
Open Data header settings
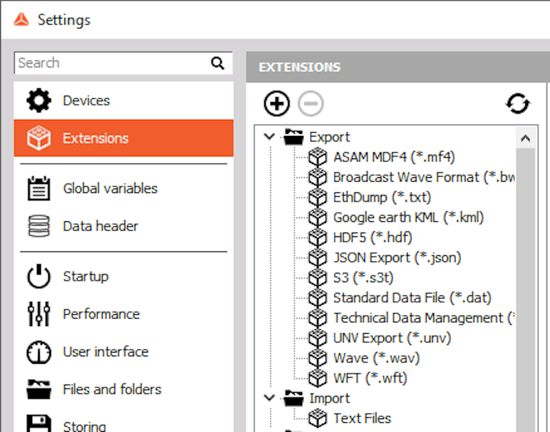coord(124,226)
